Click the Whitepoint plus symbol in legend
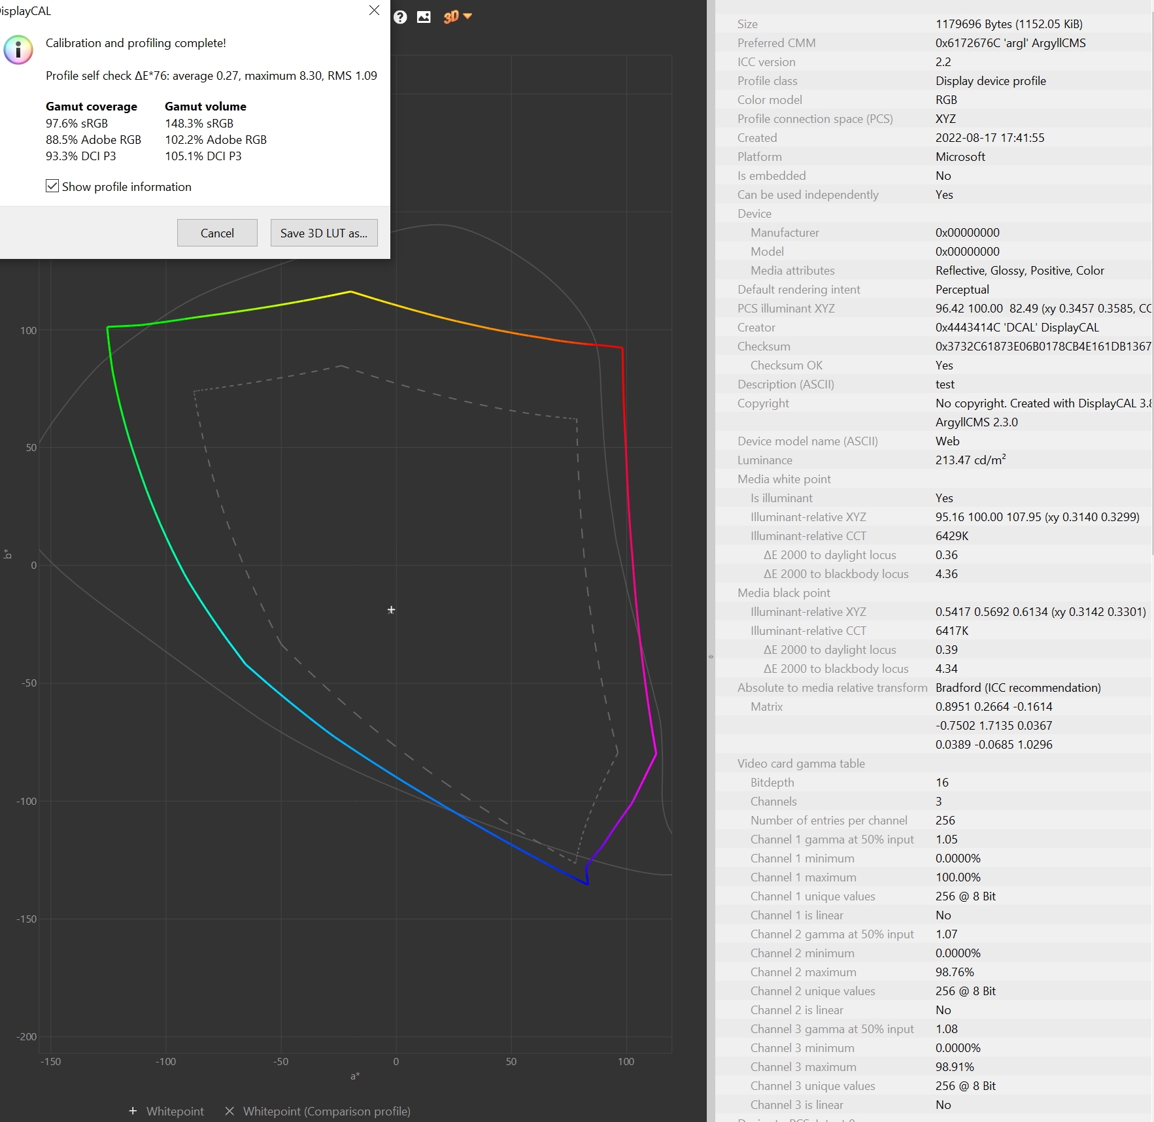The width and height of the screenshot is (1154, 1122). pyautogui.click(x=133, y=1111)
